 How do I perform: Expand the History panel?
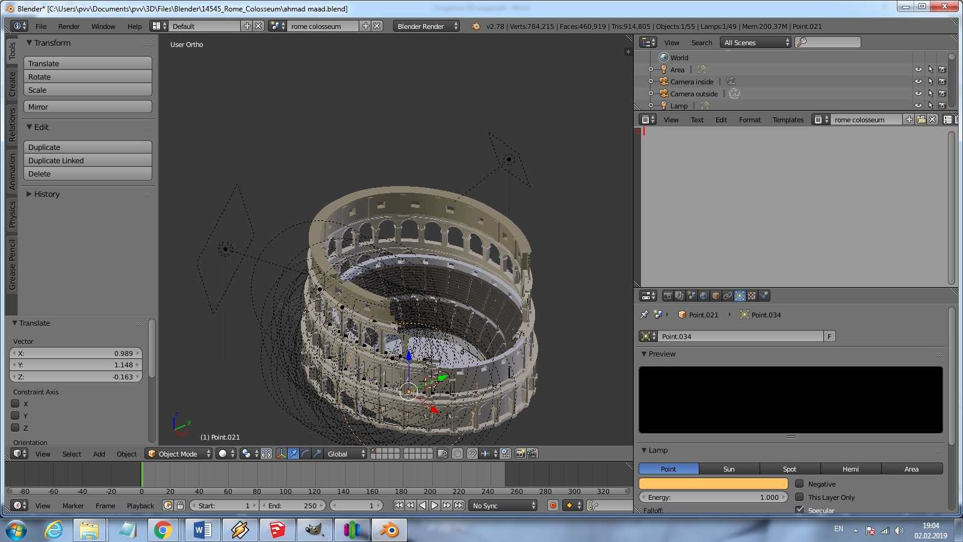pyautogui.click(x=46, y=194)
